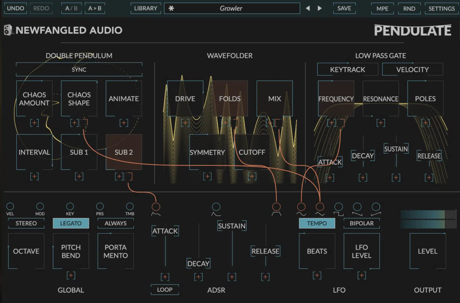Click the FOLDS control in Wavefolder
The height and width of the screenshot is (303, 460).
click(x=230, y=99)
